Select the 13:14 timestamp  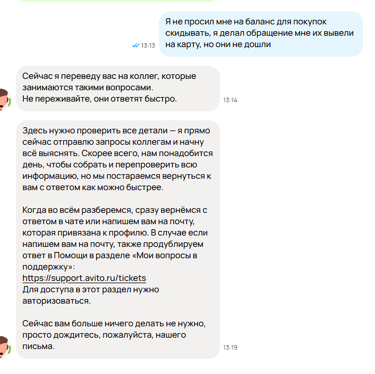click(x=230, y=100)
